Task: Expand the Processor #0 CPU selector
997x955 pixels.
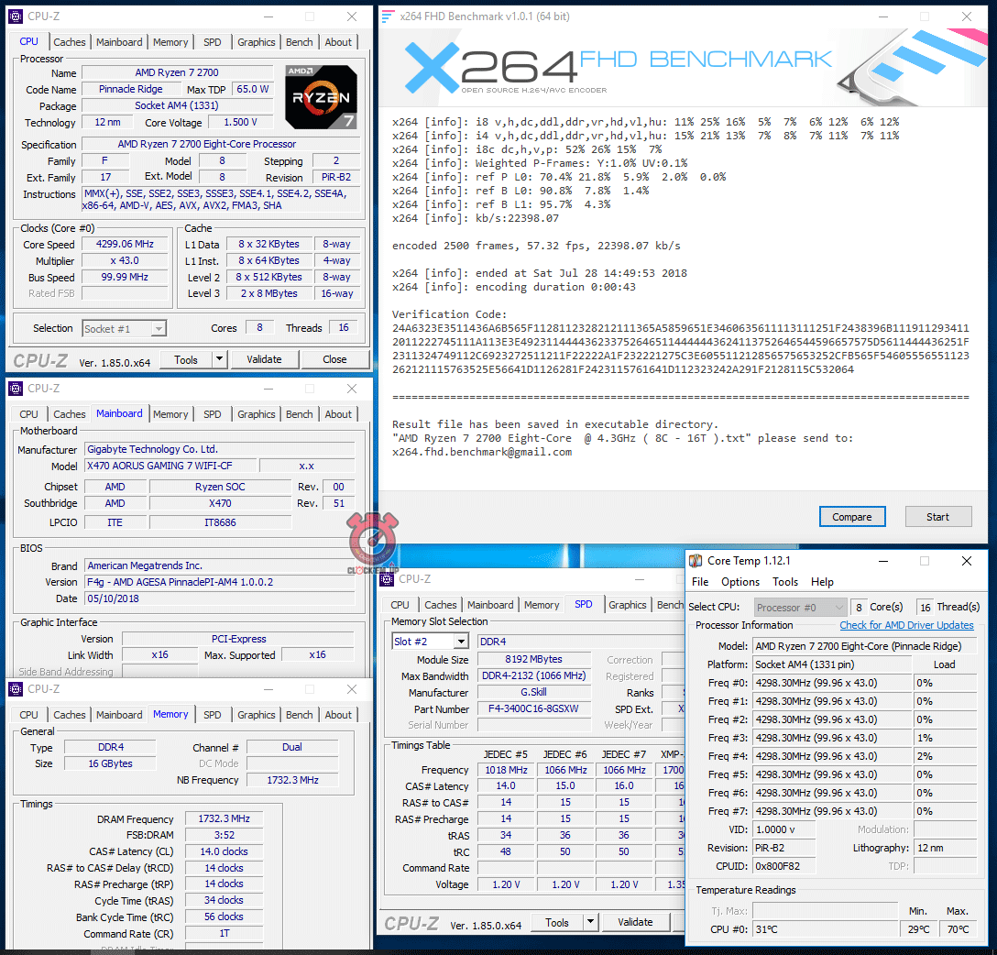Action: coord(838,608)
